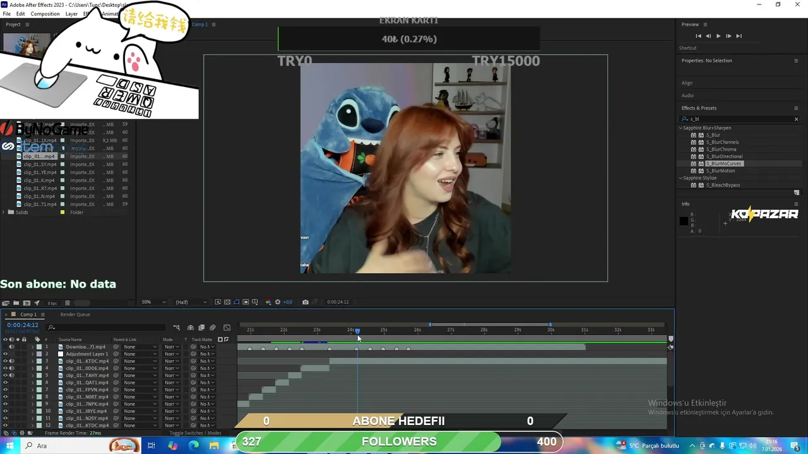This screenshot has height=454, width=808.
Task: Switch to the Render Queue tab
Action: point(75,315)
